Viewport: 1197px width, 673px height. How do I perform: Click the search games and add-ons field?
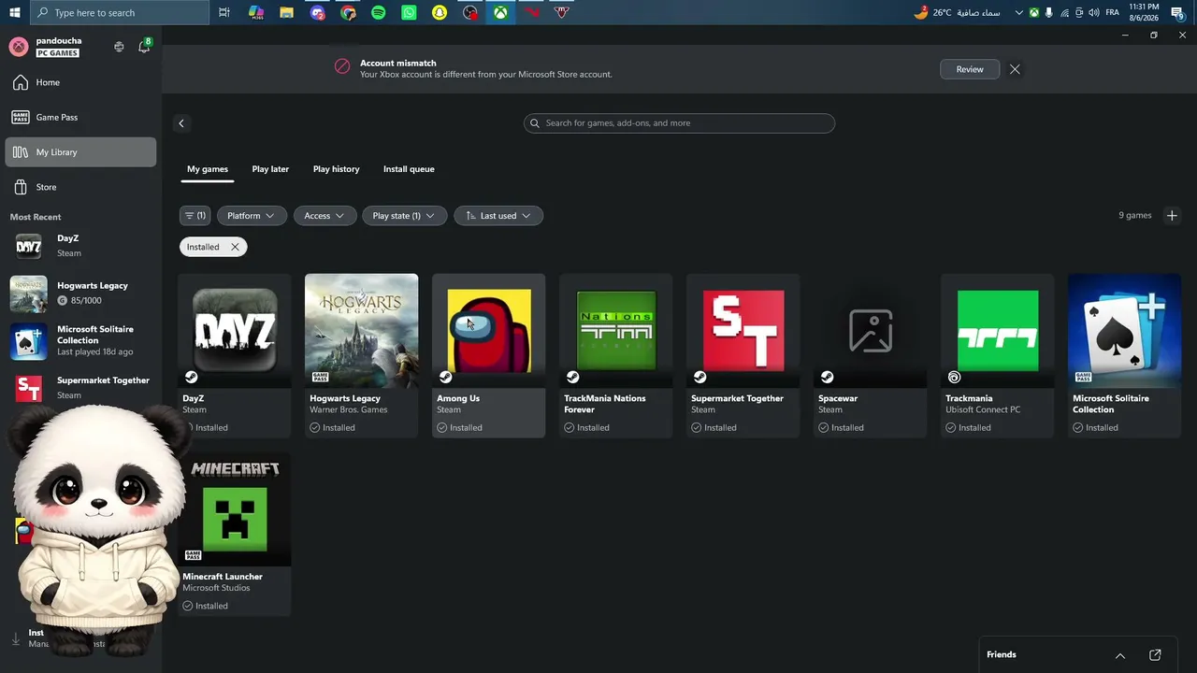(x=679, y=123)
